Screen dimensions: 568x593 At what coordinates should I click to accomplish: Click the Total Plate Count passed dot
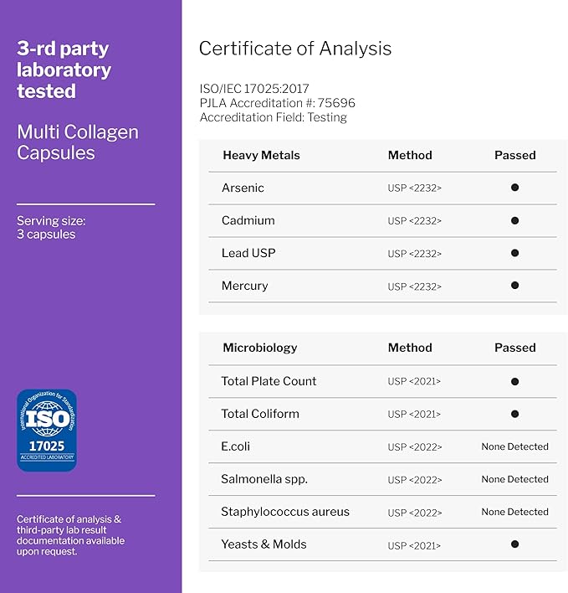(x=514, y=381)
